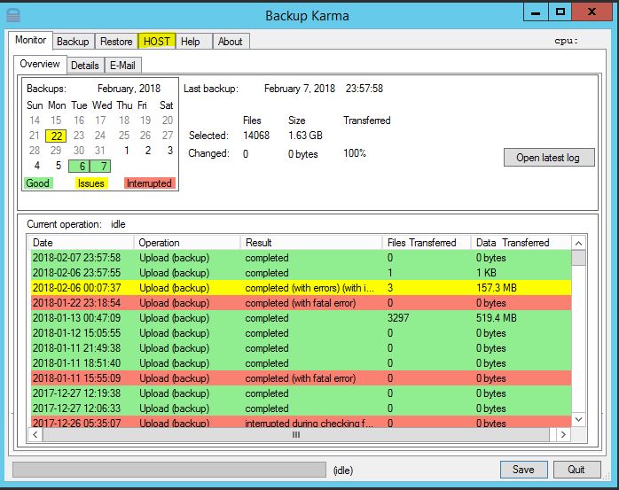Close the Backup Karma window
The width and height of the screenshot is (619, 490).
point(592,12)
